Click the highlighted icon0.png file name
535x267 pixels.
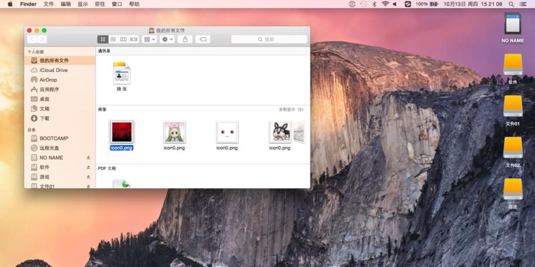click(122, 148)
